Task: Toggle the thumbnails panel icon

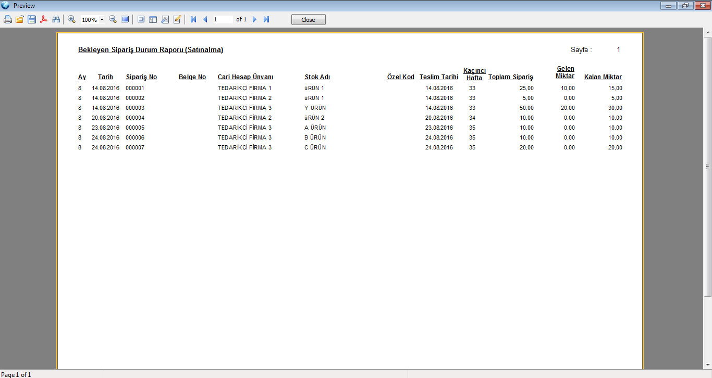Action: point(153,19)
